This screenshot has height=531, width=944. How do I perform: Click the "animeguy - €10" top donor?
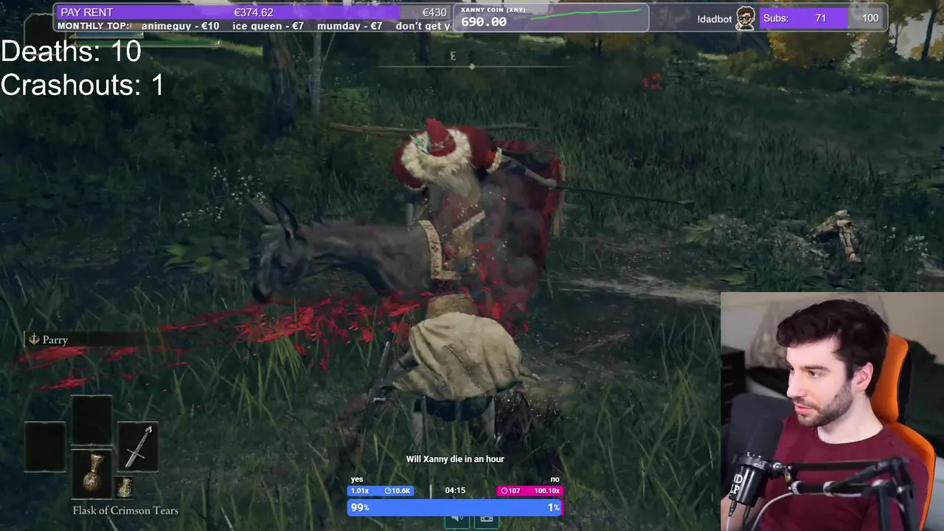180,26
